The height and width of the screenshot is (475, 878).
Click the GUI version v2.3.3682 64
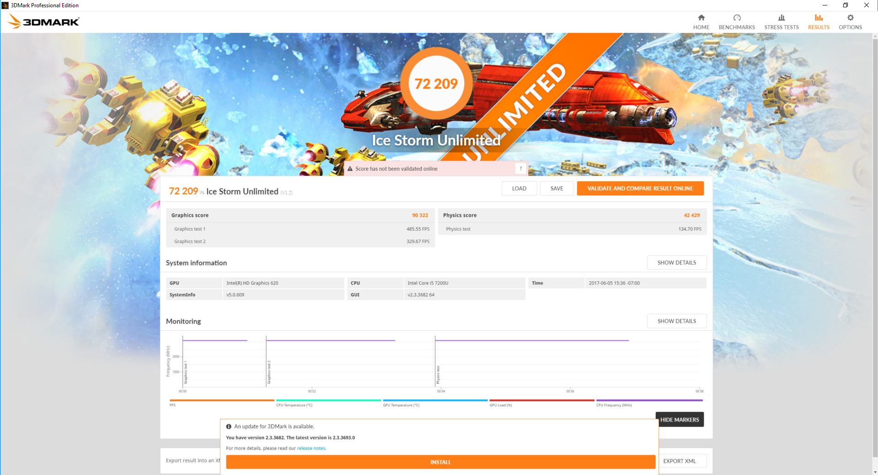tap(421, 295)
